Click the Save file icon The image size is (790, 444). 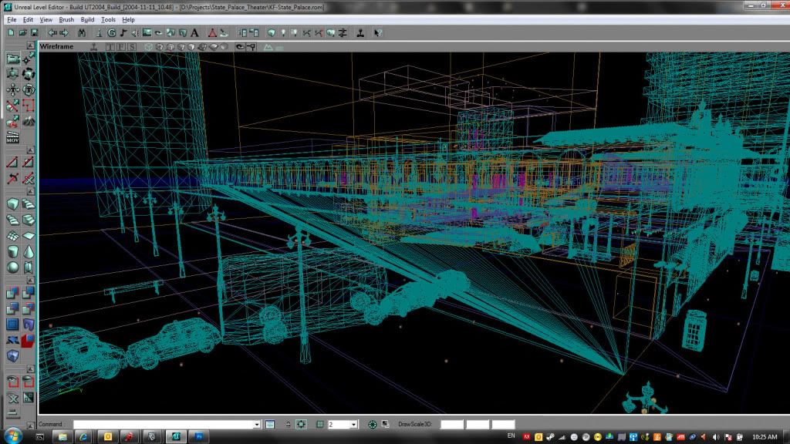[35, 32]
